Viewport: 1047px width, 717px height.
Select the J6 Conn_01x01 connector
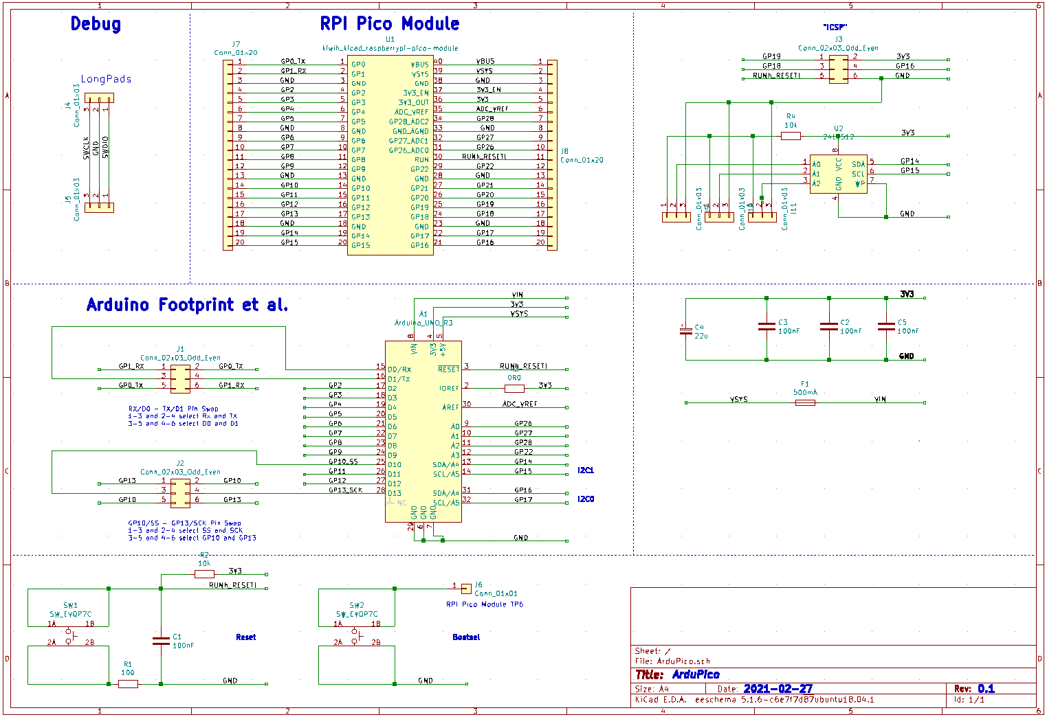pos(466,589)
